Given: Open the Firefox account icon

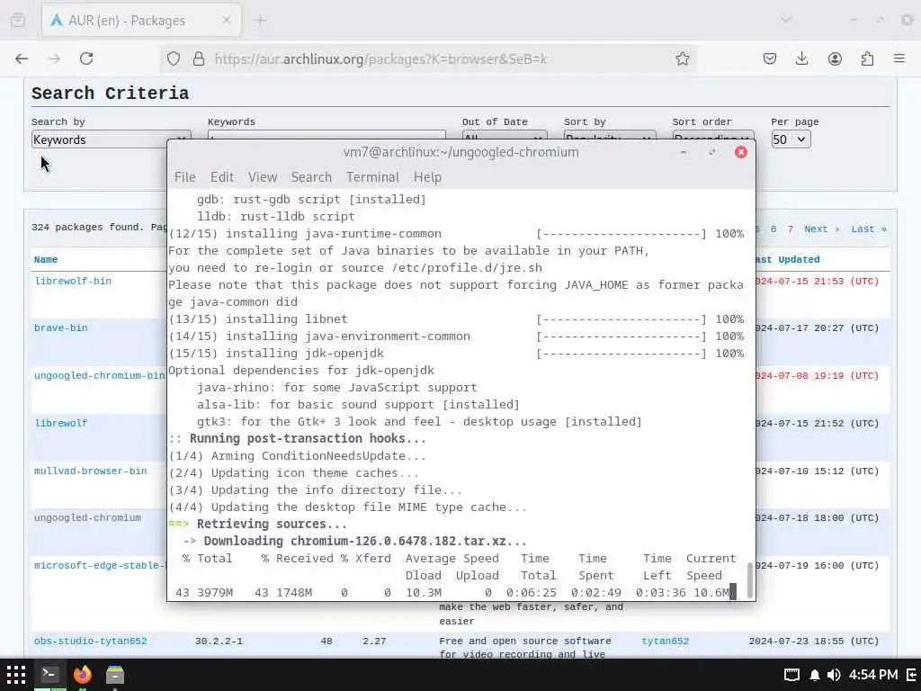Looking at the screenshot, I should [835, 58].
